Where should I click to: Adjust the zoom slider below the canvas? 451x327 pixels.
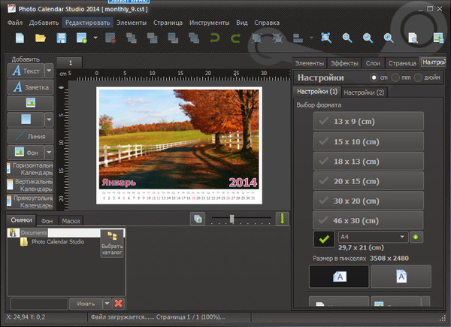point(232,219)
